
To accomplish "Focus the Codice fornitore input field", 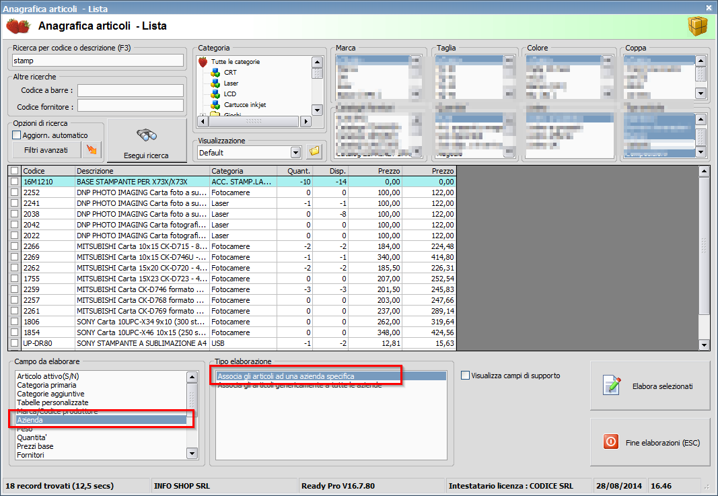I will [131, 106].
